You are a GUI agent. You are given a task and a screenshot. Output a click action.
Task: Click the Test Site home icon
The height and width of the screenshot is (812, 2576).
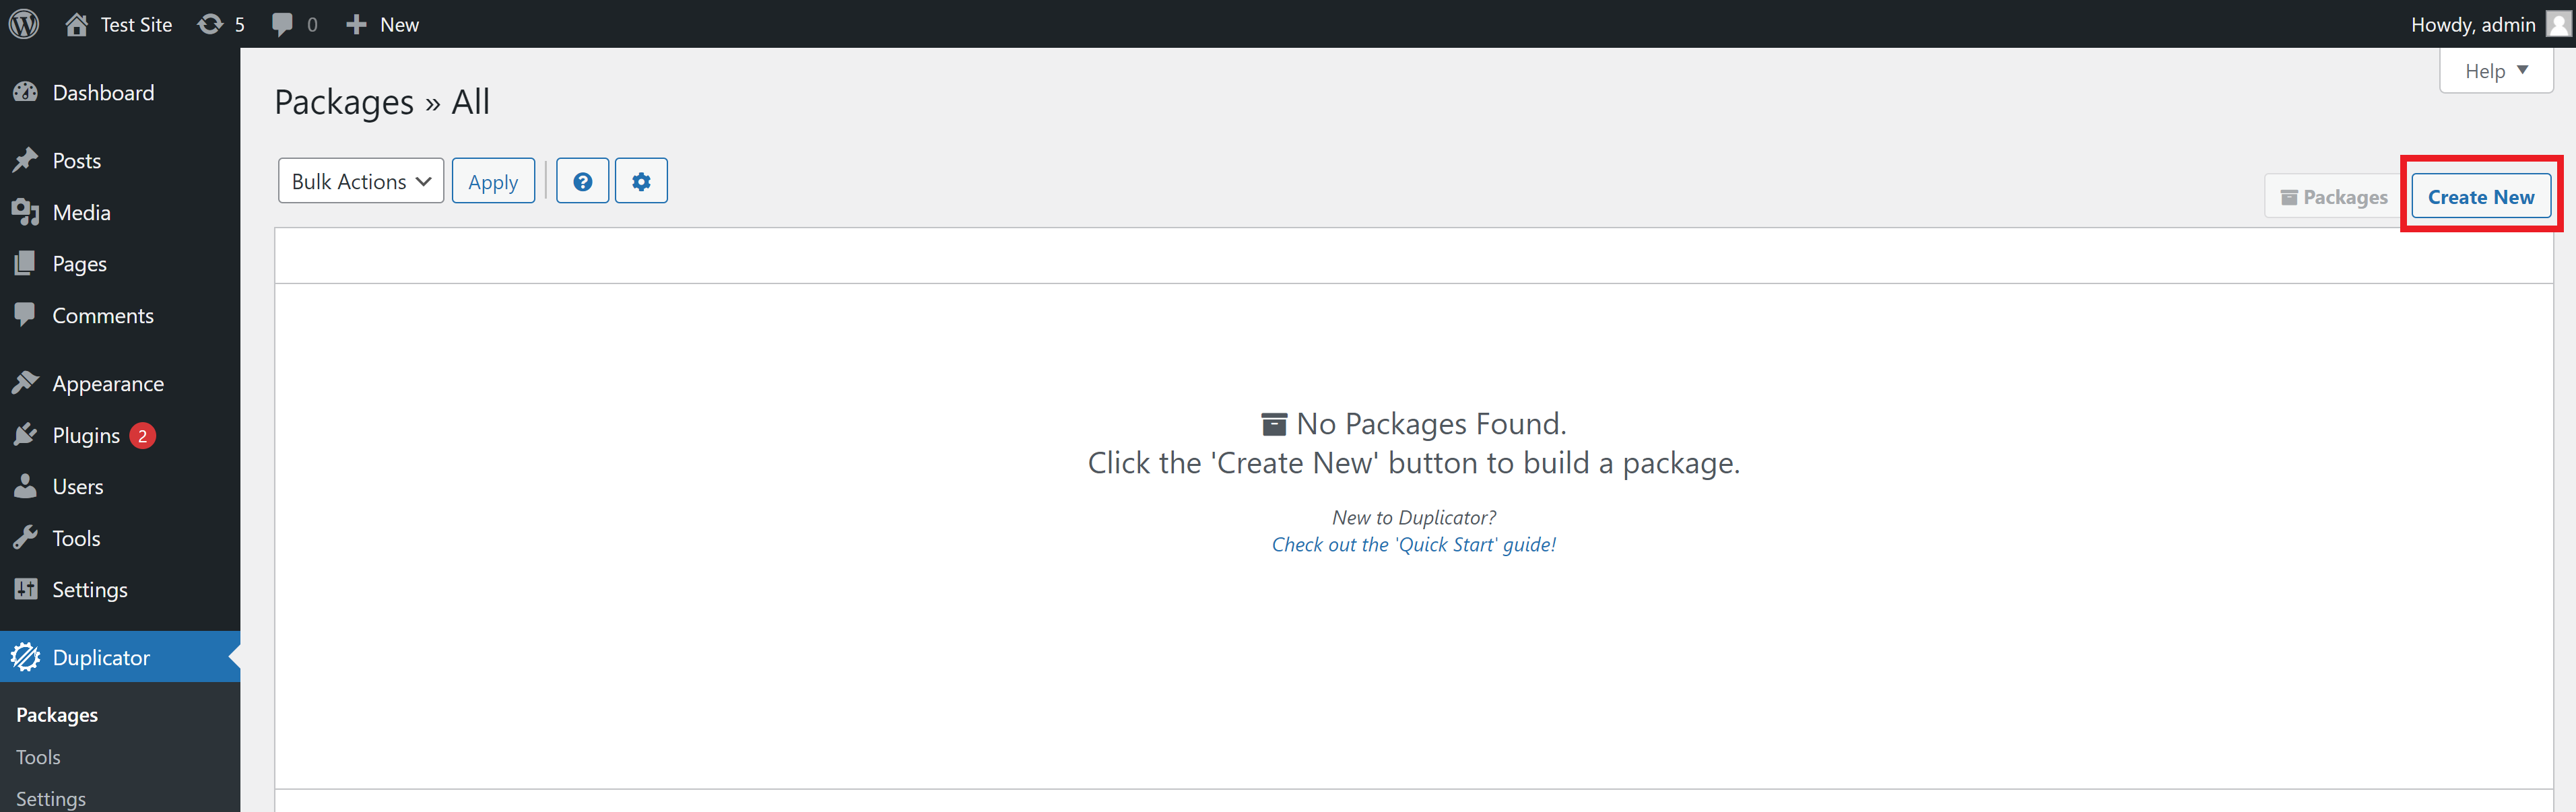click(77, 24)
